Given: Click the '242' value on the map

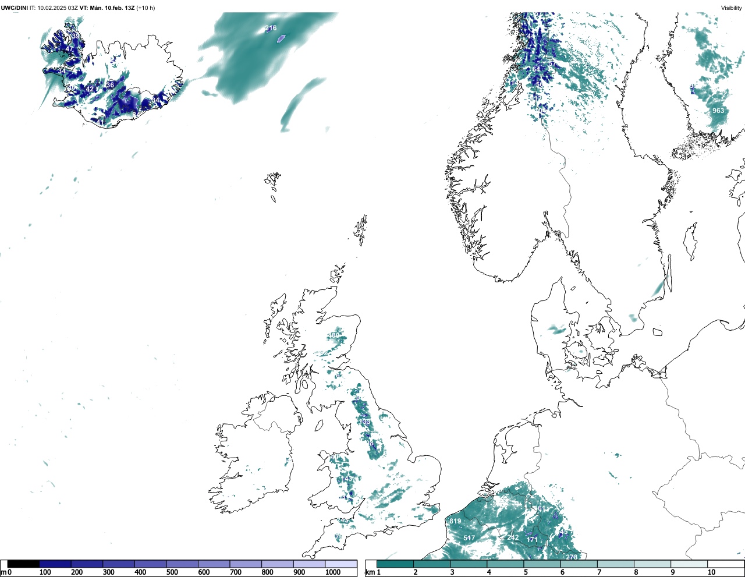Looking at the screenshot, I should (x=513, y=537).
